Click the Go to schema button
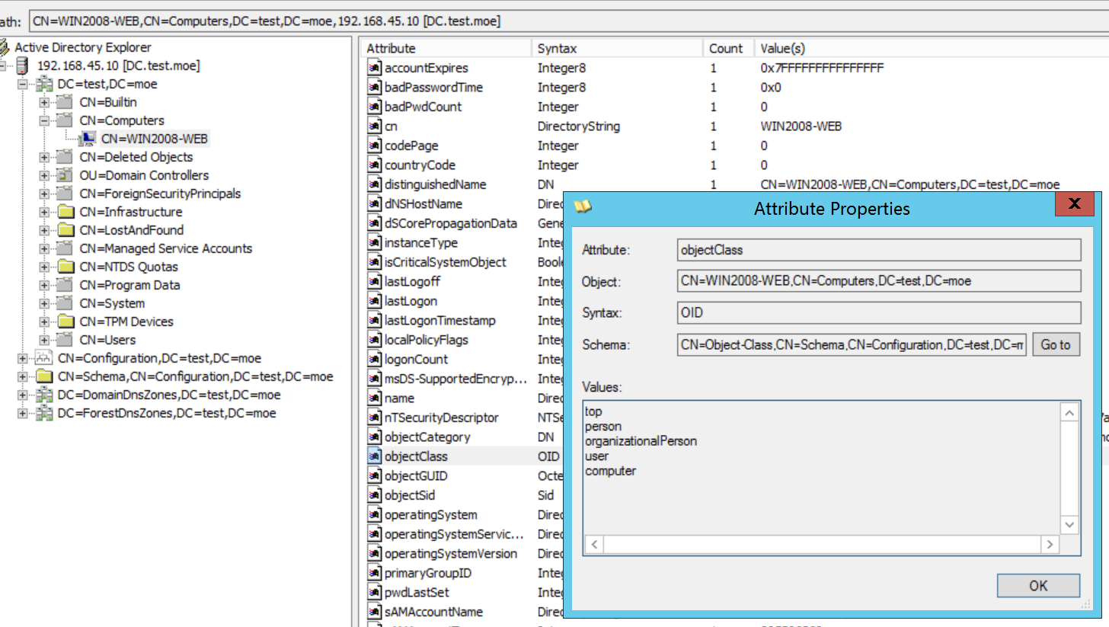Image resolution: width=1109 pixels, height=627 pixels. point(1056,345)
